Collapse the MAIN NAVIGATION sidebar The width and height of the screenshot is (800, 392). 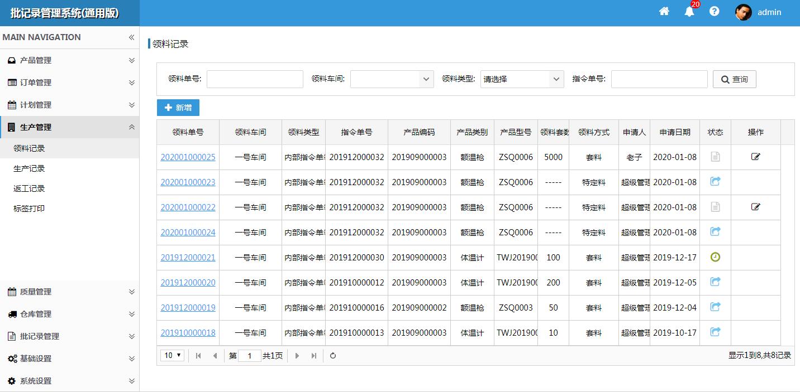[131, 37]
